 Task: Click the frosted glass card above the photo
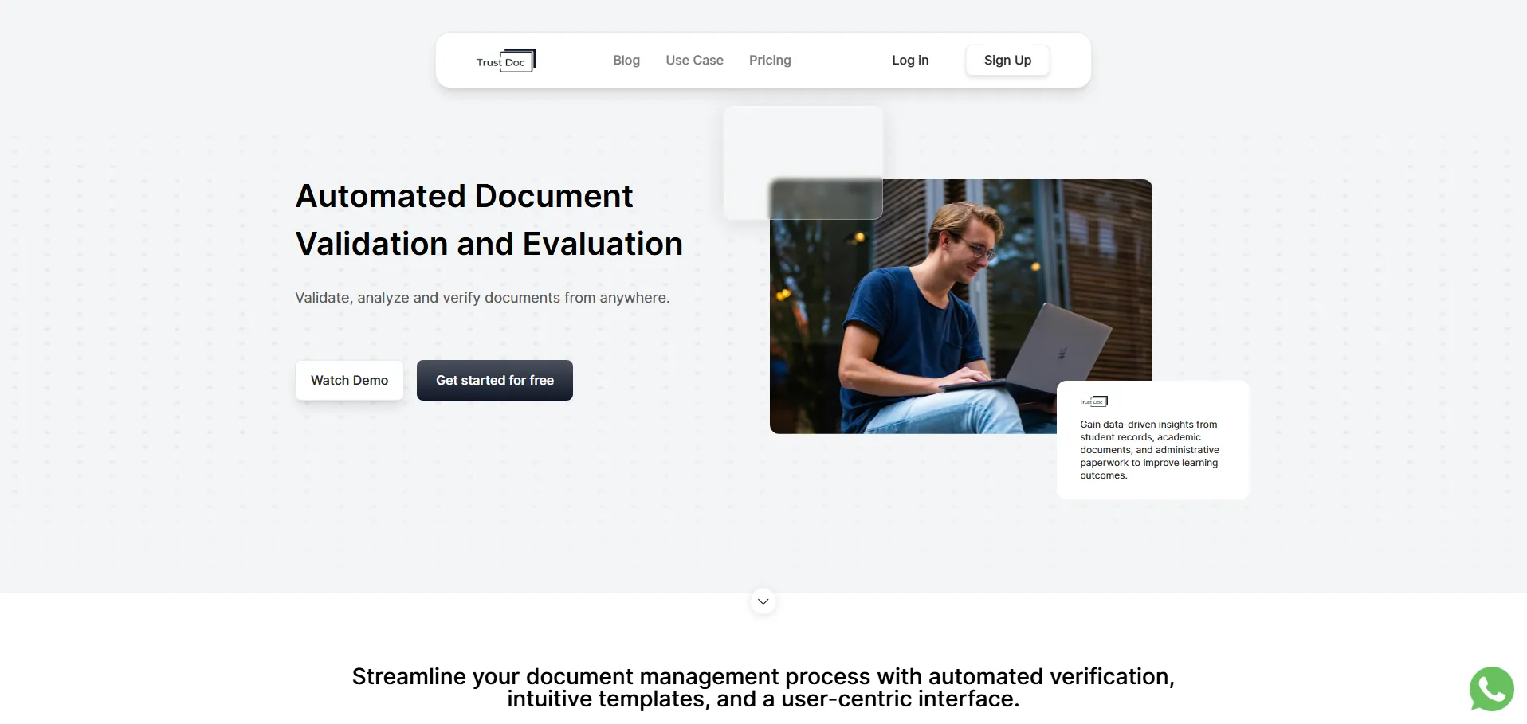pos(802,143)
